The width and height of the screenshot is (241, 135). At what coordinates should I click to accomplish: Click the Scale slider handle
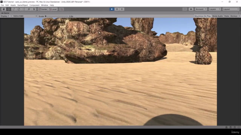pyautogui.click(x=46, y=16)
